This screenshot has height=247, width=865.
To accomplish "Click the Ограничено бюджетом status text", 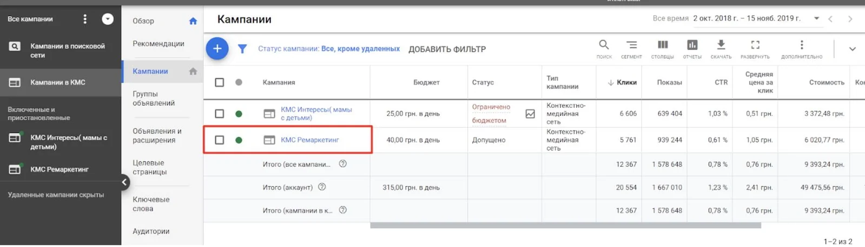I will 491,114.
